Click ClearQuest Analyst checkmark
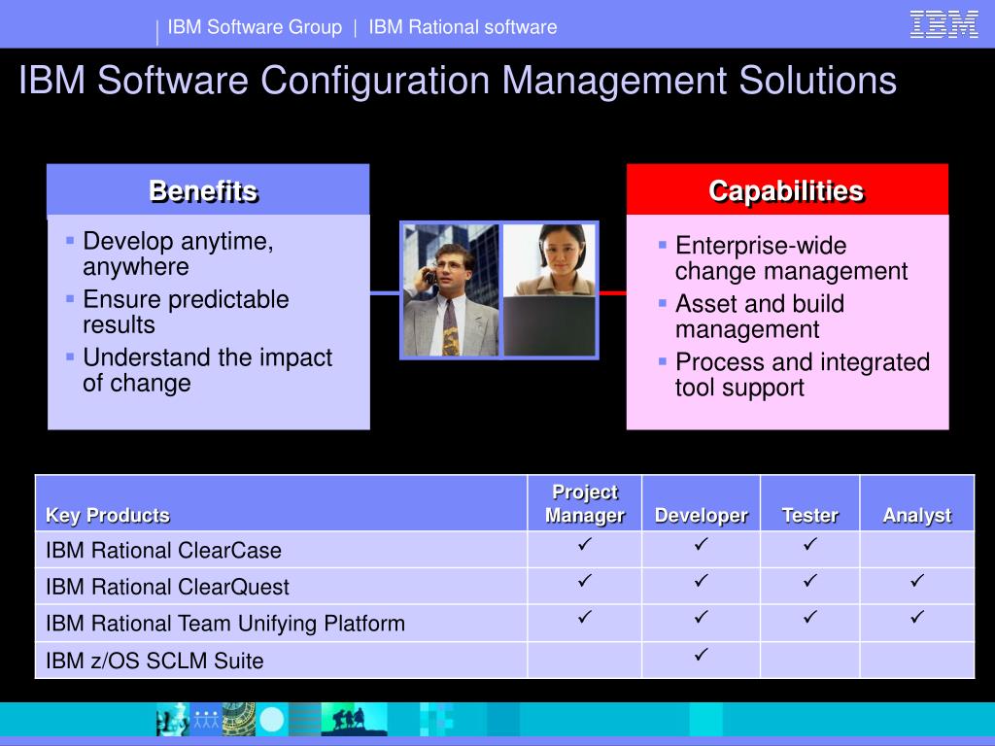Image resolution: width=995 pixels, height=746 pixels. 917,580
